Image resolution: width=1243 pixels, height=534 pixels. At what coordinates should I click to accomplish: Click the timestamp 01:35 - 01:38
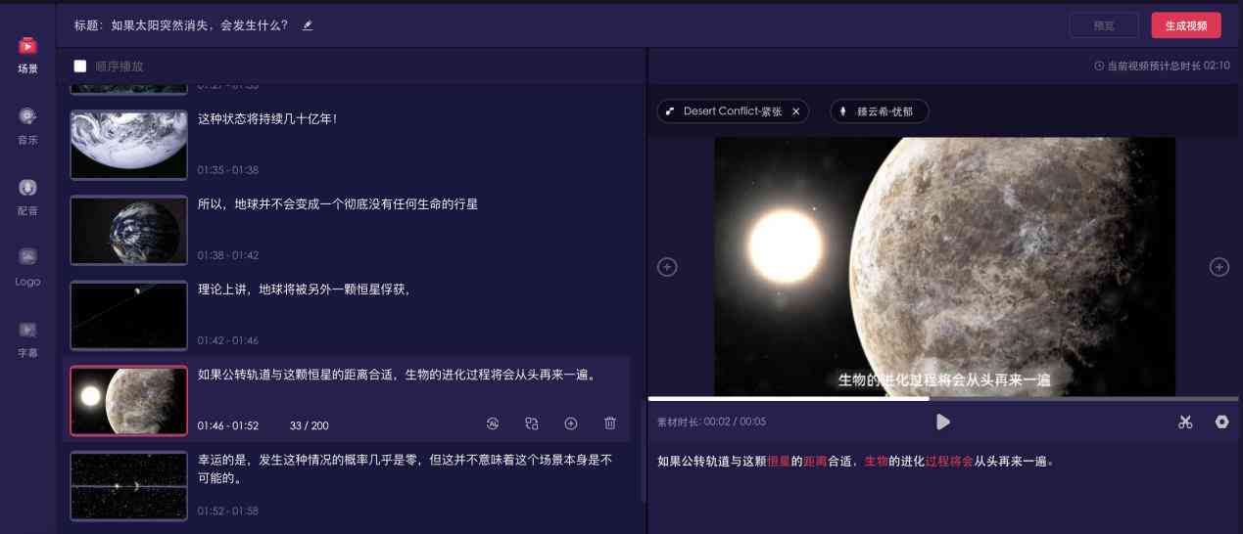pos(227,170)
